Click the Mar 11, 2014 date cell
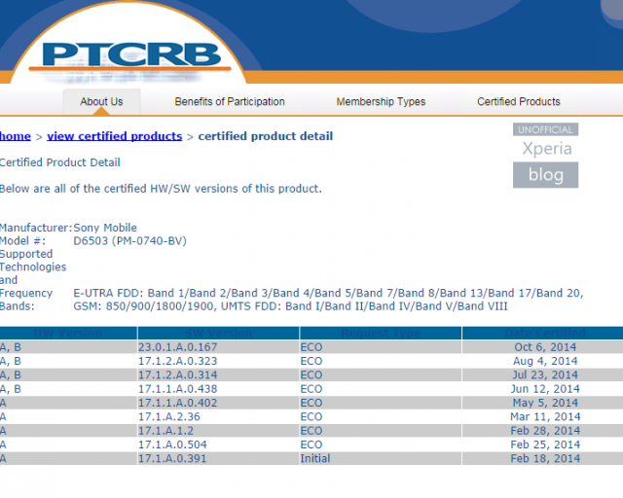Image resolution: width=623 pixels, height=498 pixels. (x=543, y=416)
